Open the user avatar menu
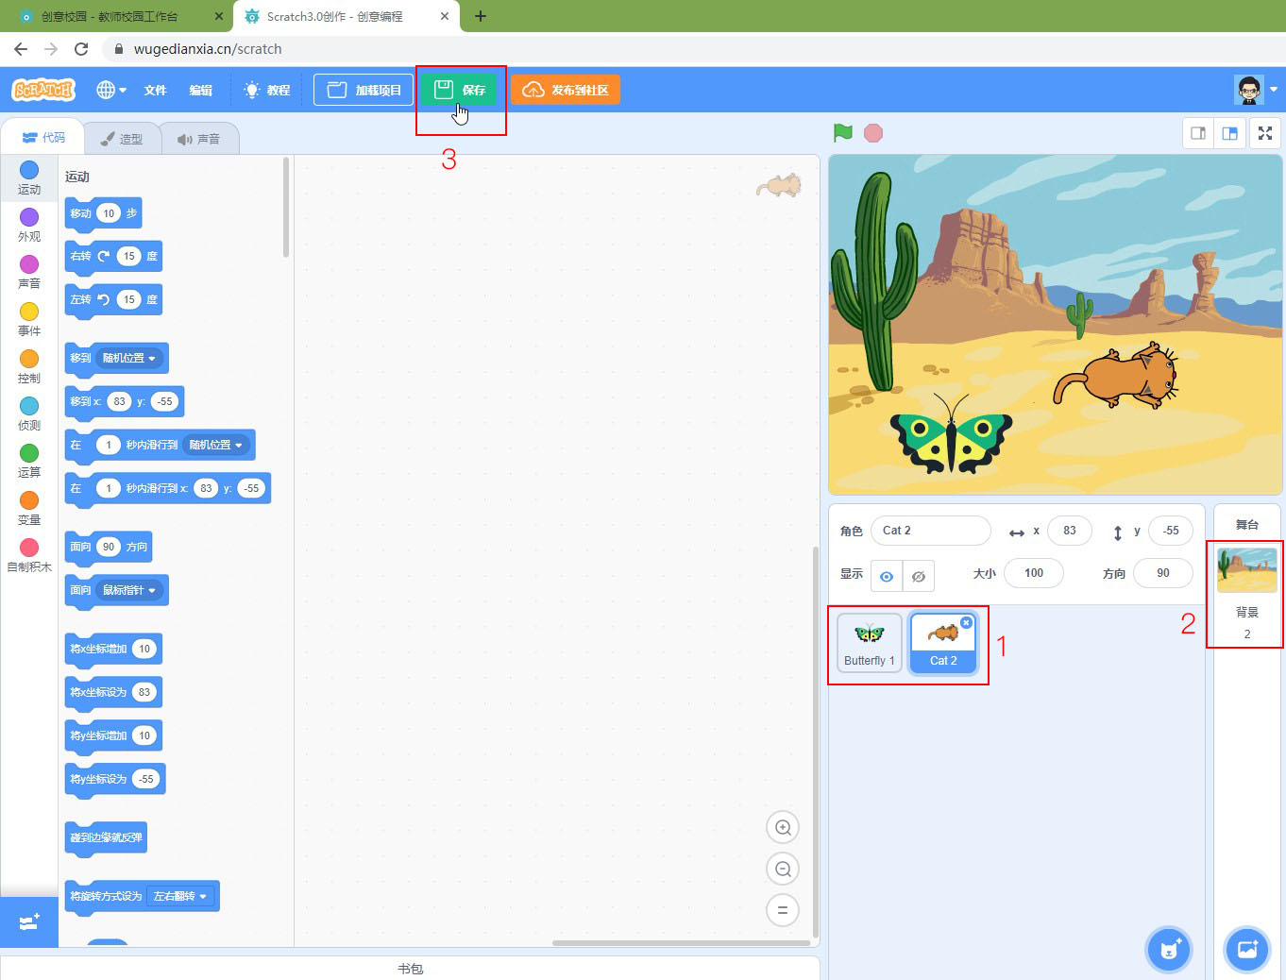Screen dimensions: 1286x980 pyautogui.click(x=1257, y=90)
